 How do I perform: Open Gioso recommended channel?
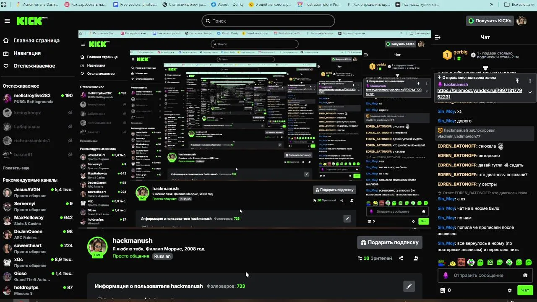click(38, 276)
